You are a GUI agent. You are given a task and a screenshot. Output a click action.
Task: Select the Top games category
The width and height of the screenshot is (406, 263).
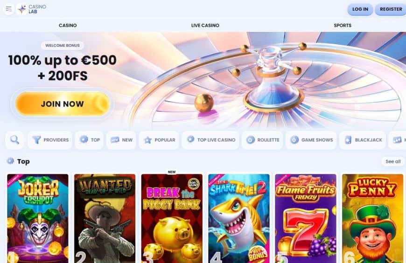pos(89,140)
